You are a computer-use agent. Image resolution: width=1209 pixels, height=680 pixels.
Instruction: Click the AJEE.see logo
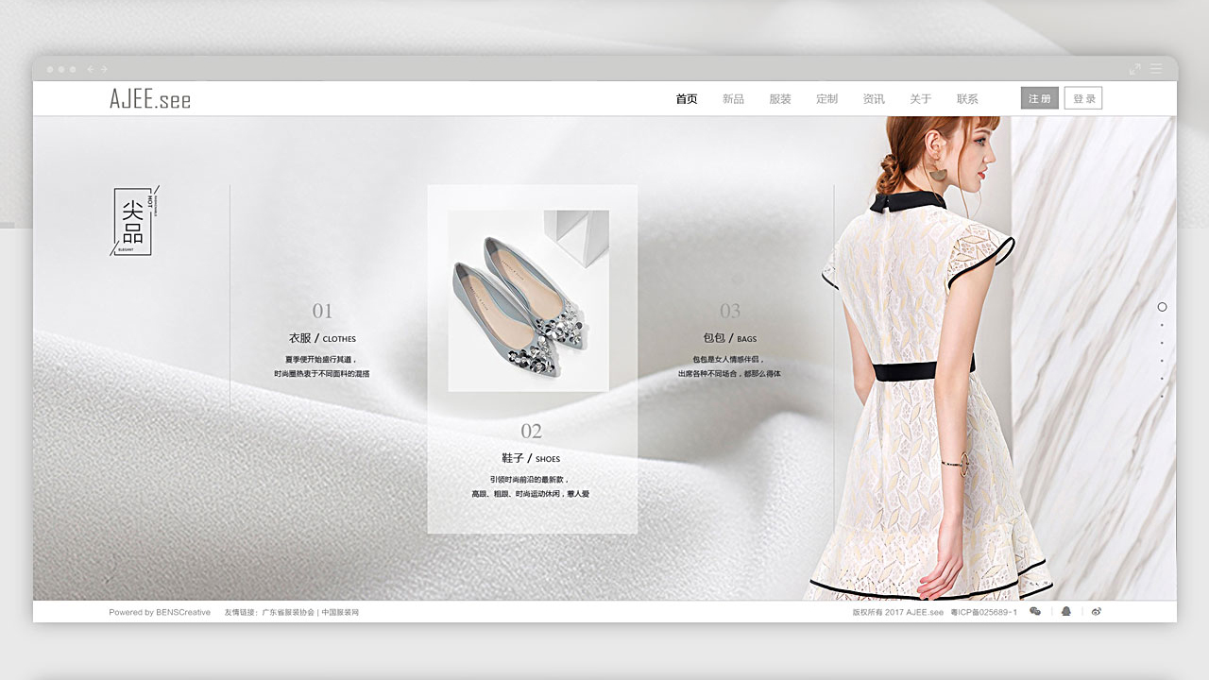coord(149,99)
